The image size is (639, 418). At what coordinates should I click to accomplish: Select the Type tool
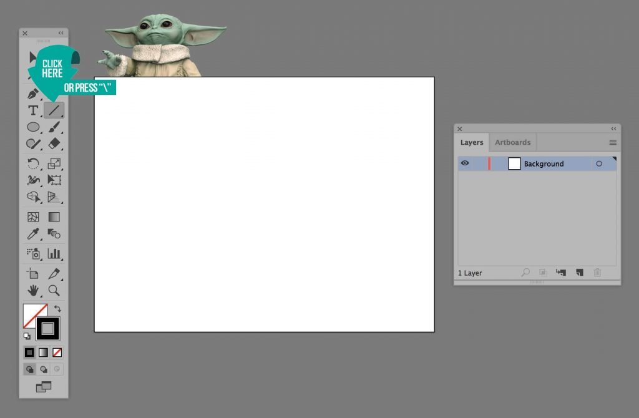[x=33, y=110]
